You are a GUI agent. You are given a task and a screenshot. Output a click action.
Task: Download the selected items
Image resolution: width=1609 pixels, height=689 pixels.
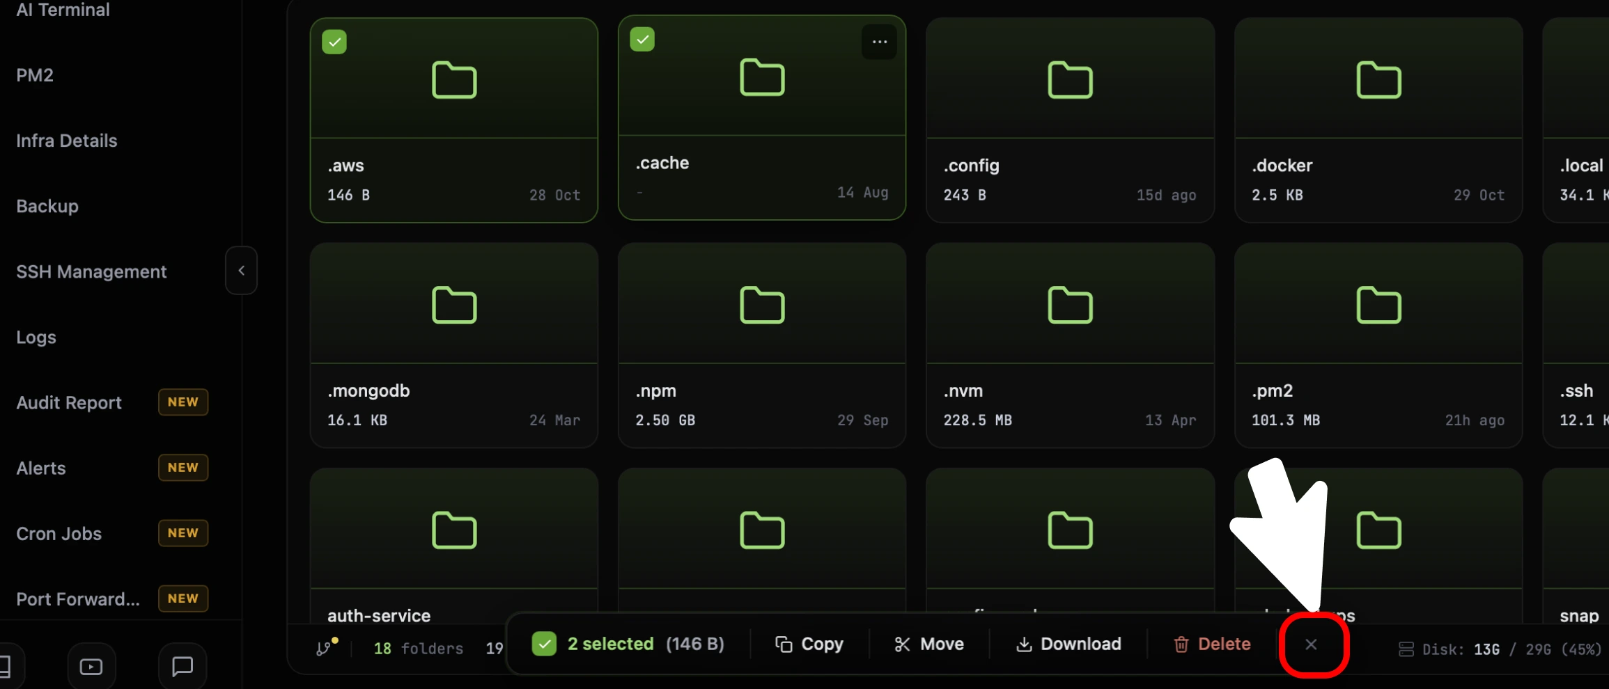[x=1068, y=644]
